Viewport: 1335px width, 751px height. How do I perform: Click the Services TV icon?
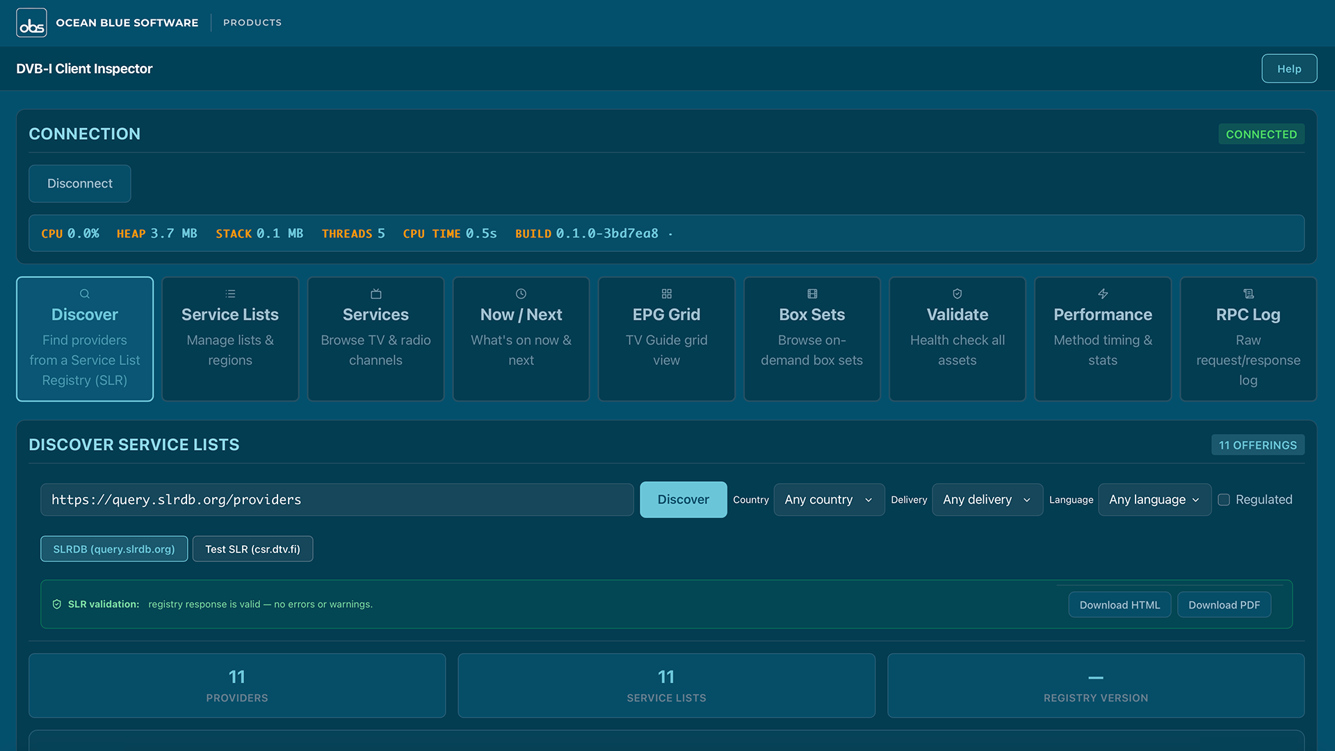point(375,294)
